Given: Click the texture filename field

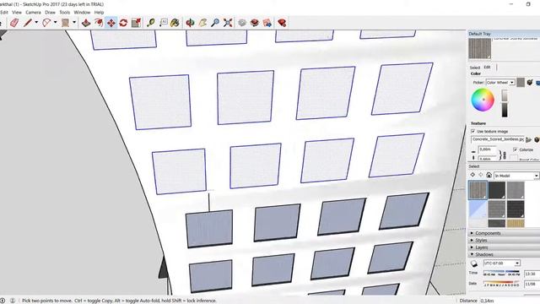Looking at the screenshot, I should [498, 139].
